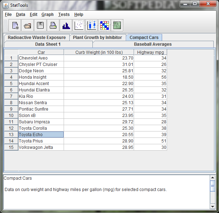Click curb weight value 20.55
This screenshot has height=213, width=219.
pos(99,135)
